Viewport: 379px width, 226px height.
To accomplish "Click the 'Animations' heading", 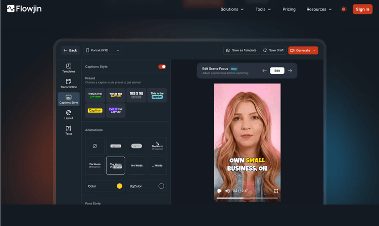I will click(x=94, y=130).
